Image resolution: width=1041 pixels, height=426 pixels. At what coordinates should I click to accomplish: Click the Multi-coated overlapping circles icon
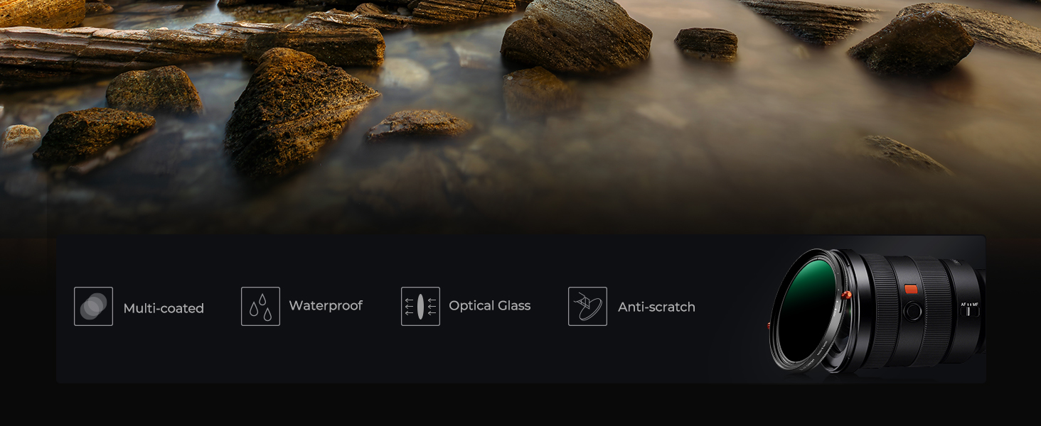coord(93,306)
